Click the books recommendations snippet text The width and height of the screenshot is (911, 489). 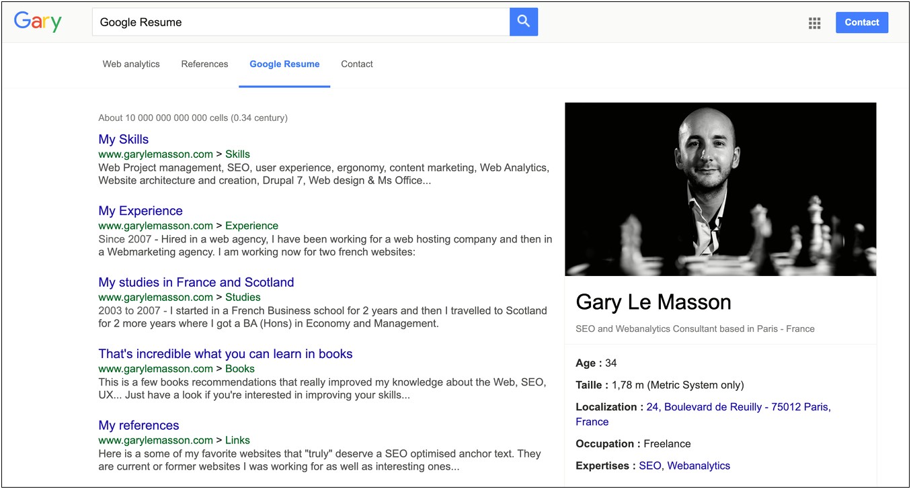point(322,388)
